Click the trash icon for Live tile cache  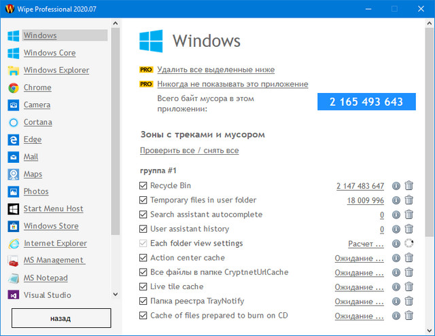click(x=408, y=286)
